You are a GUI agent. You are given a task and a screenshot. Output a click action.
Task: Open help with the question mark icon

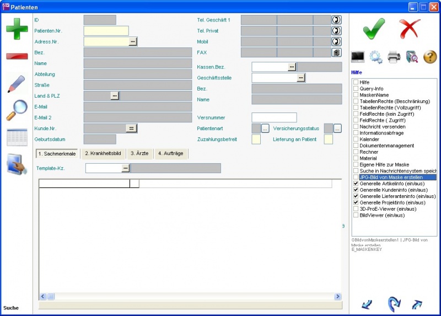(x=429, y=56)
